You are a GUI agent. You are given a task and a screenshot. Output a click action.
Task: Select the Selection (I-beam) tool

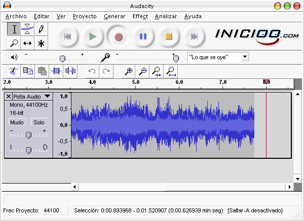point(14,29)
